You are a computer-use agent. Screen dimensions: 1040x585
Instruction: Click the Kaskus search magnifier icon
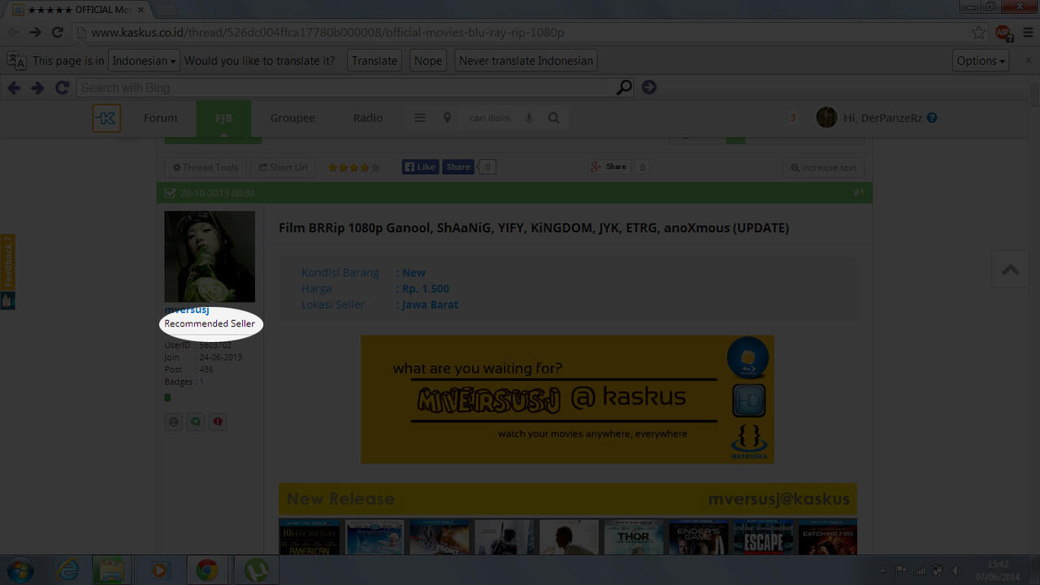553,118
